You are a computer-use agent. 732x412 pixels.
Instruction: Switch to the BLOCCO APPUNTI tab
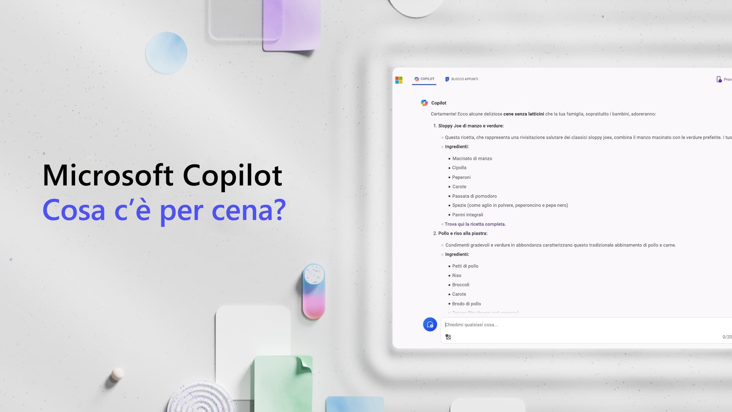tap(461, 79)
